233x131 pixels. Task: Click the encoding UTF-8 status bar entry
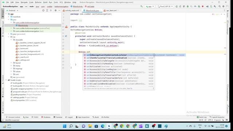click(210, 120)
